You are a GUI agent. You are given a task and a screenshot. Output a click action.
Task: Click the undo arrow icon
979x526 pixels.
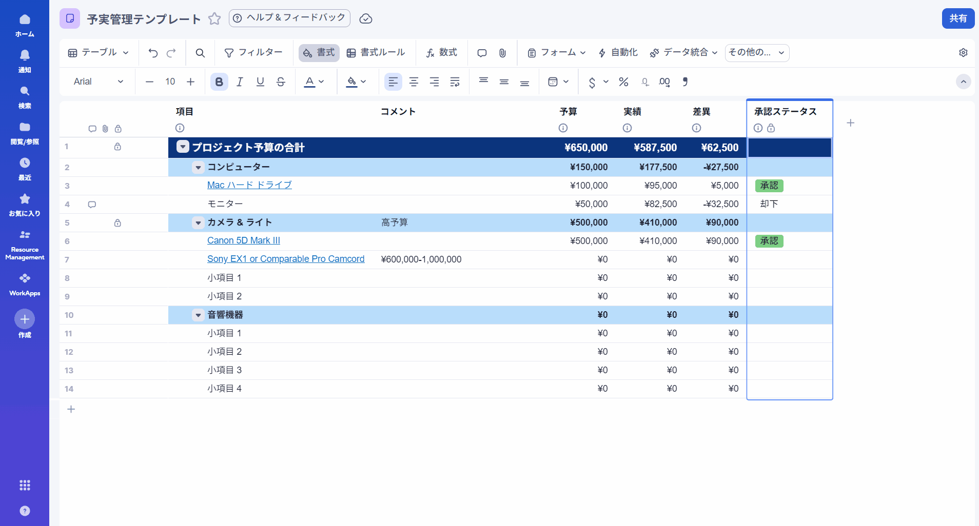click(x=153, y=53)
